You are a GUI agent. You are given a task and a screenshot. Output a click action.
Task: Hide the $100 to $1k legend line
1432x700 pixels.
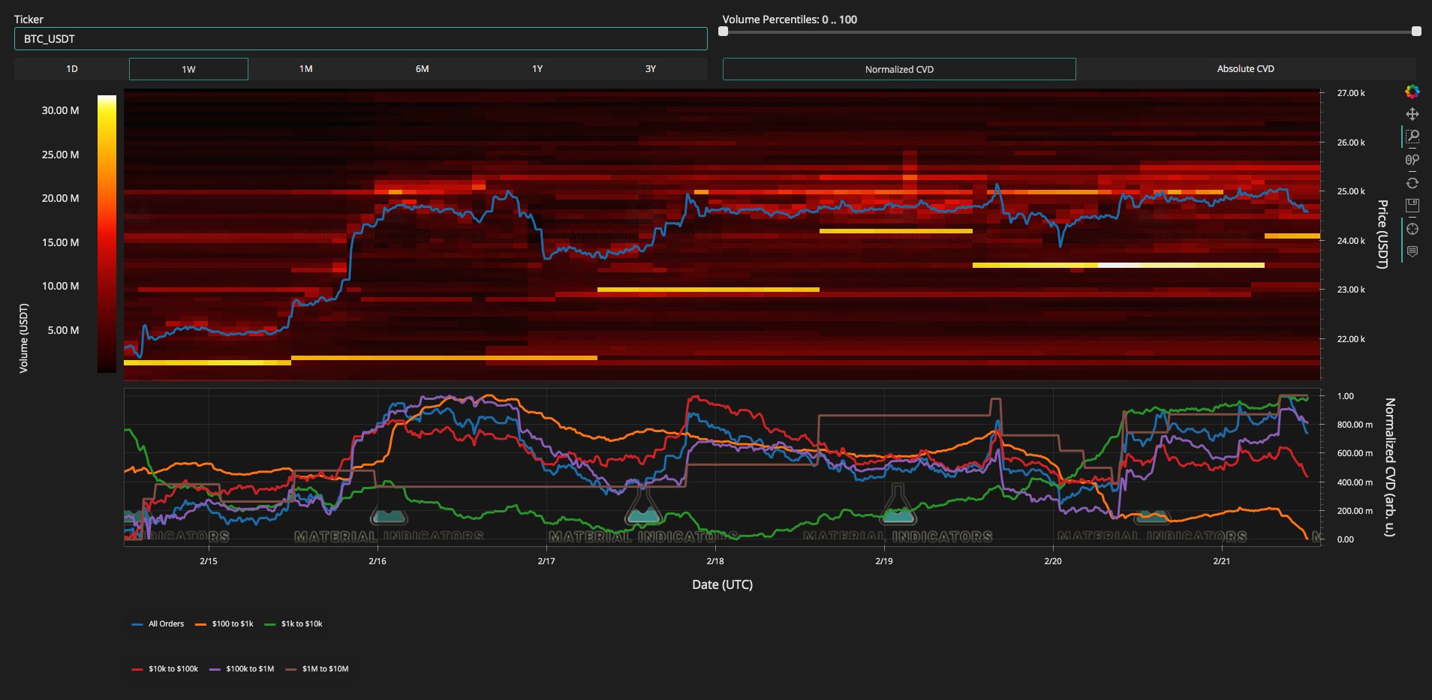[x=224, y=623]
